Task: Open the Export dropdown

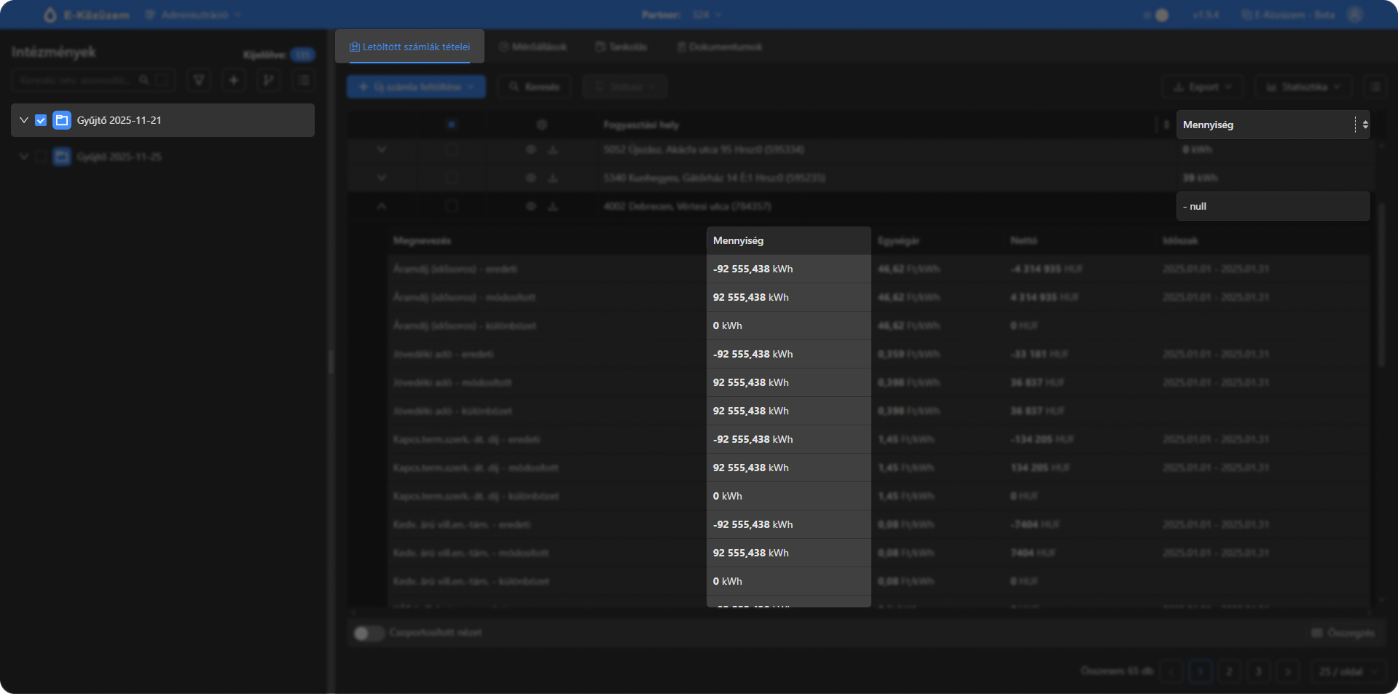Action: [x=1203, y=87]
